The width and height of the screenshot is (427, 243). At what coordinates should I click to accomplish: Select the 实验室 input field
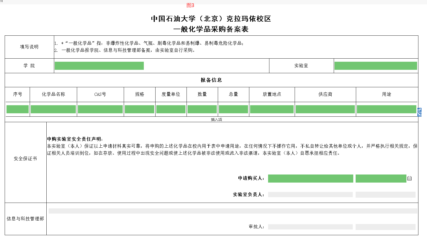(x=375, y=66)
